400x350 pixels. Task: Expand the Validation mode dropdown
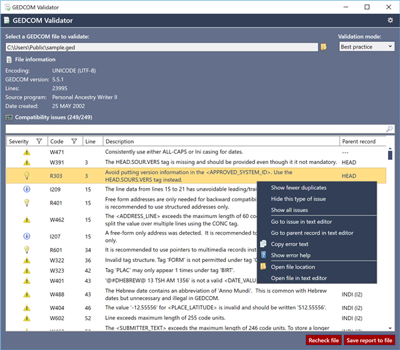(x=366, y=47)
